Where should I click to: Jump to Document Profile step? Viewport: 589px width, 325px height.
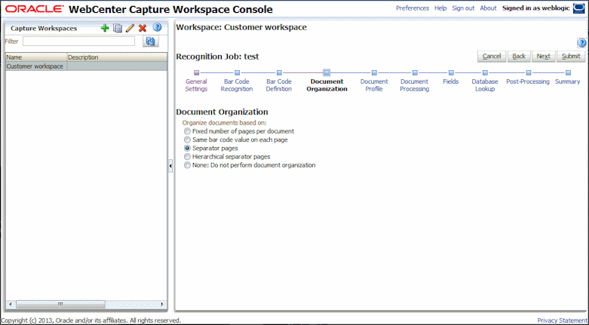coord(374,85)
